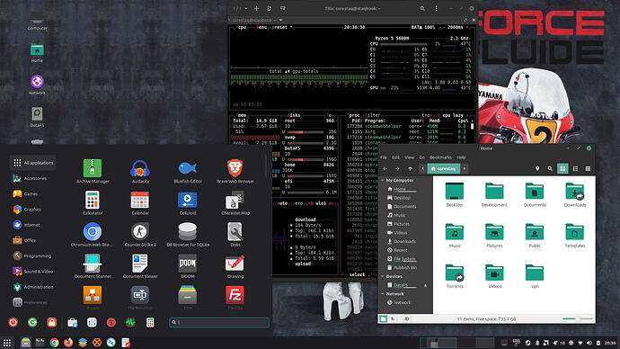Open the Home folder on the desktop
Screen dimensions: 620x349
click(x=37, y=53)
